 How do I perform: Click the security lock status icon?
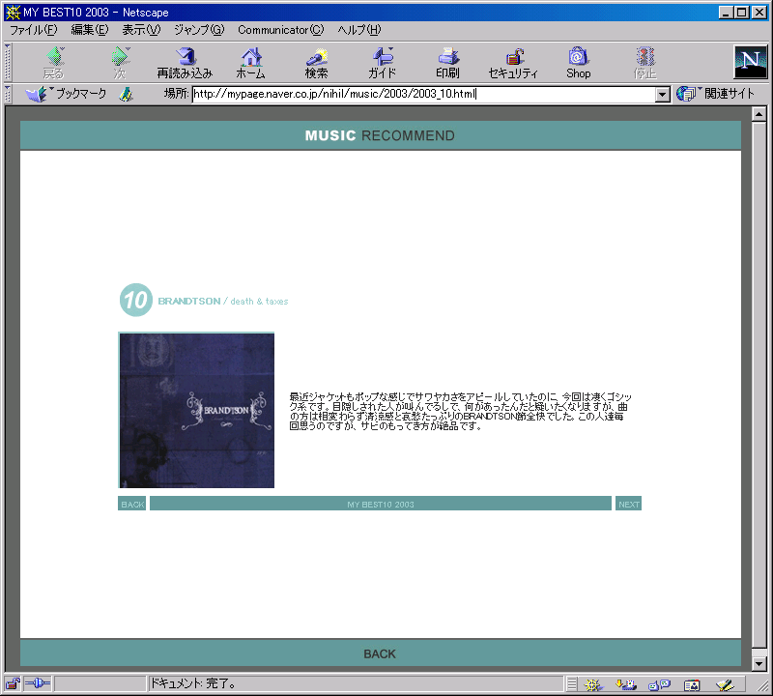[x=13, y=683]
